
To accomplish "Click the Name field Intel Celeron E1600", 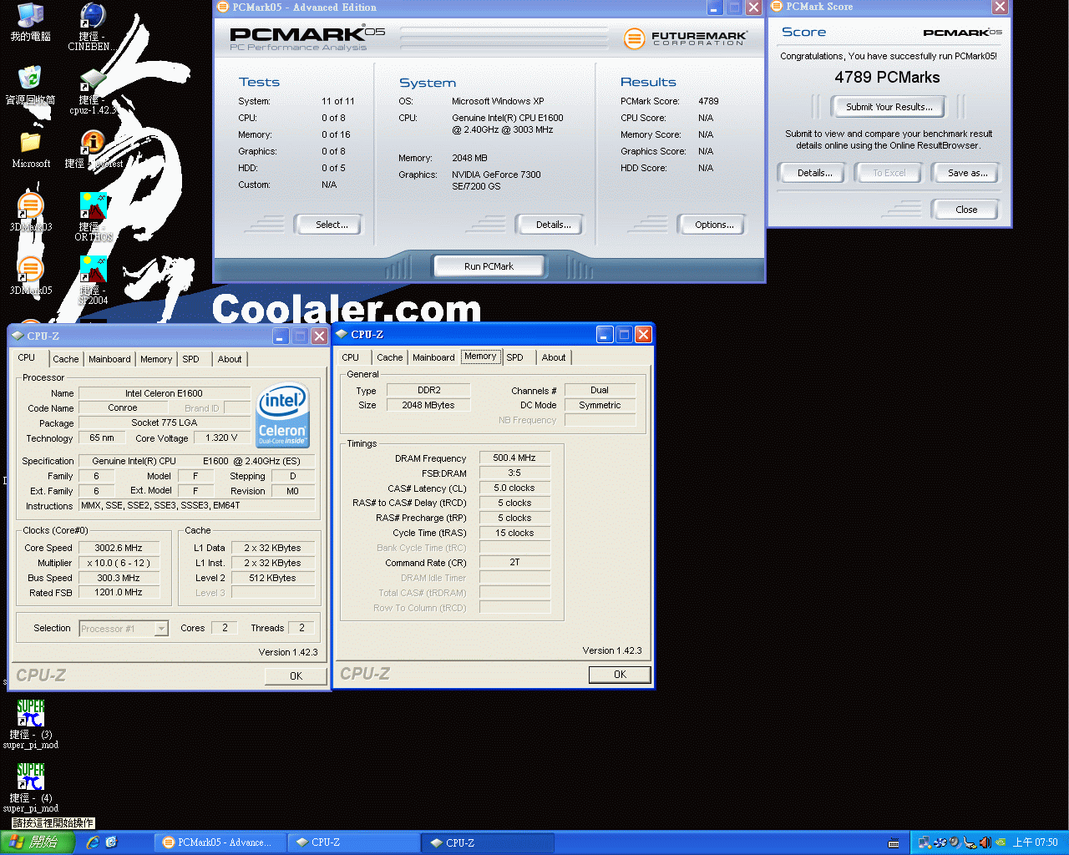I will tap(165, 393).
